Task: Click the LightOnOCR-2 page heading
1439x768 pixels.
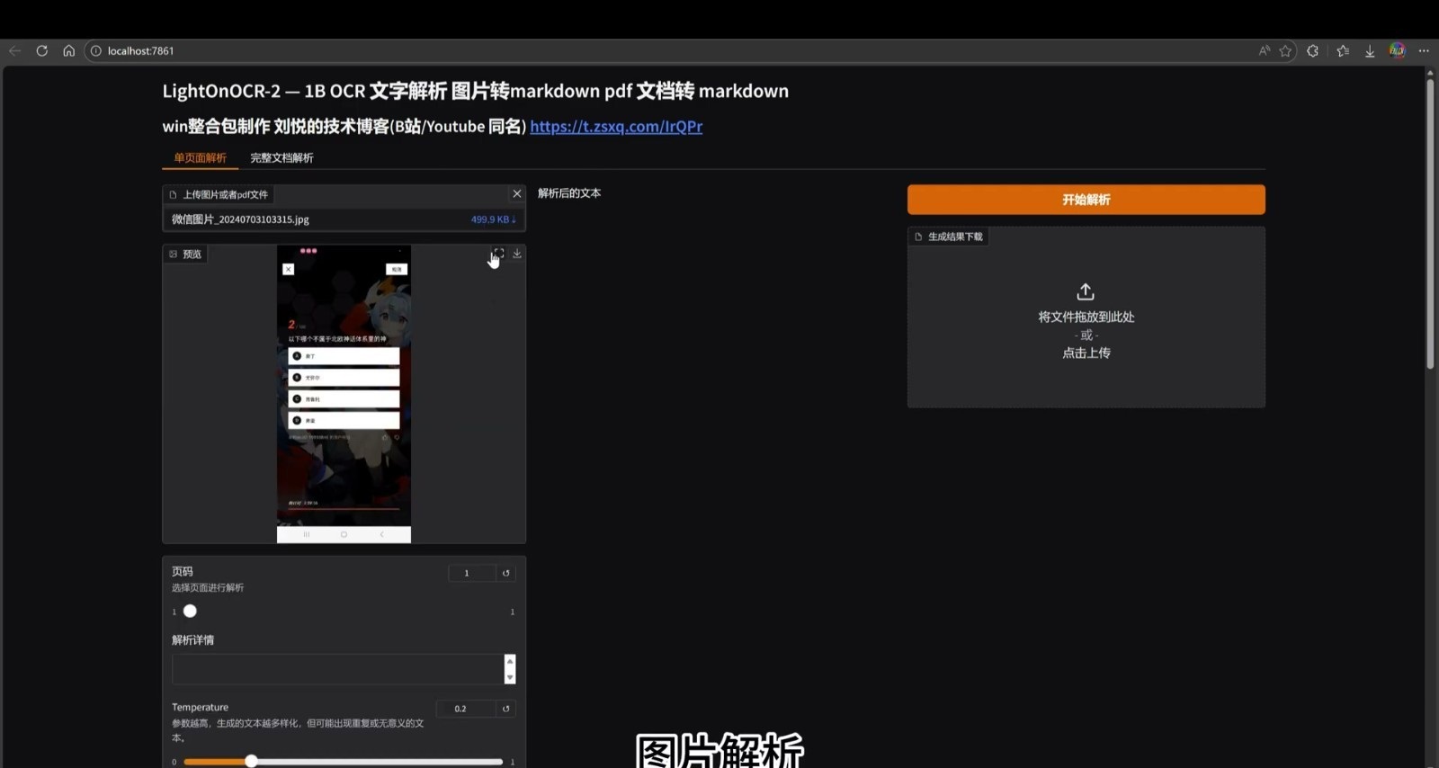Action: coord(475,91)
